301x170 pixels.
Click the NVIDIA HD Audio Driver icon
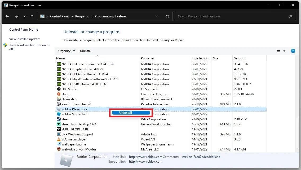(x=59, y=74)
